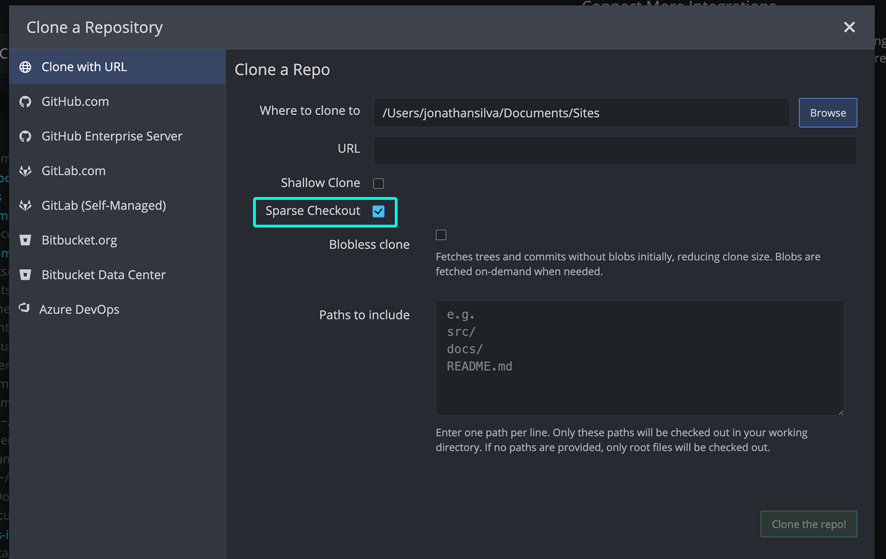Click the Browse button
Screen dimensions: 886x559
click(827, 112)
